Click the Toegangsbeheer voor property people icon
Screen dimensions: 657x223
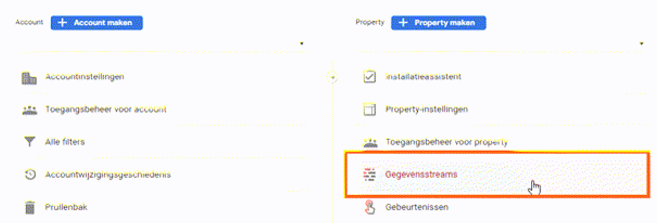click(x=370, y=143)
